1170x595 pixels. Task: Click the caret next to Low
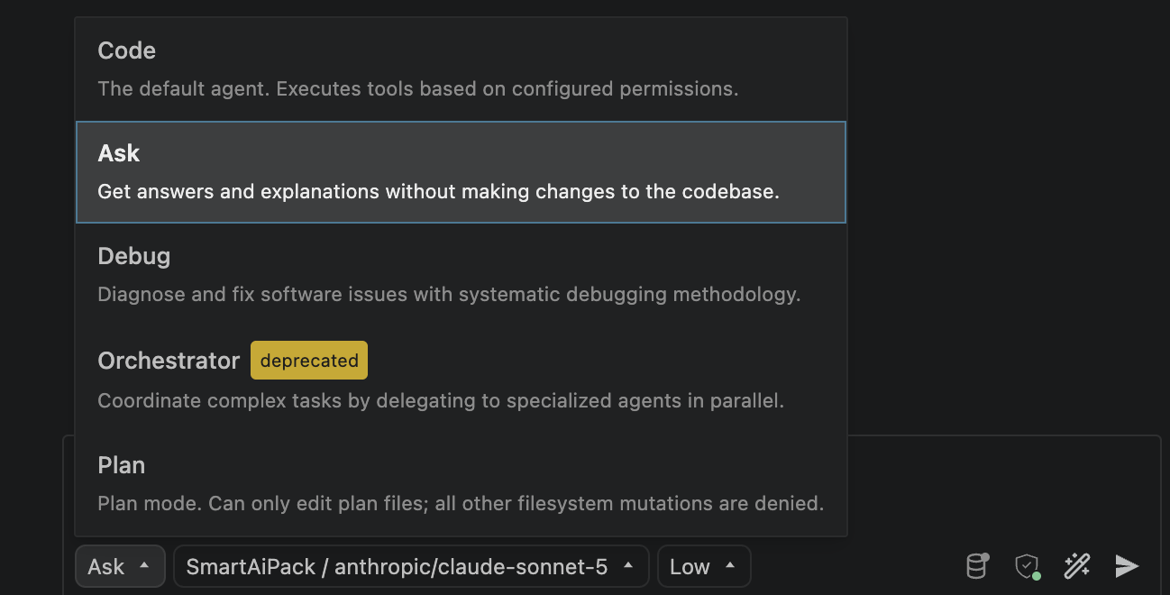coord(730,566)
